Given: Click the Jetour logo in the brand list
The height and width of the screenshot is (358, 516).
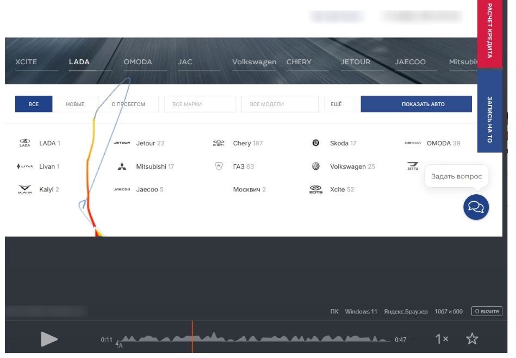Looking at the screenshot, I should click(x=122, y=143).
